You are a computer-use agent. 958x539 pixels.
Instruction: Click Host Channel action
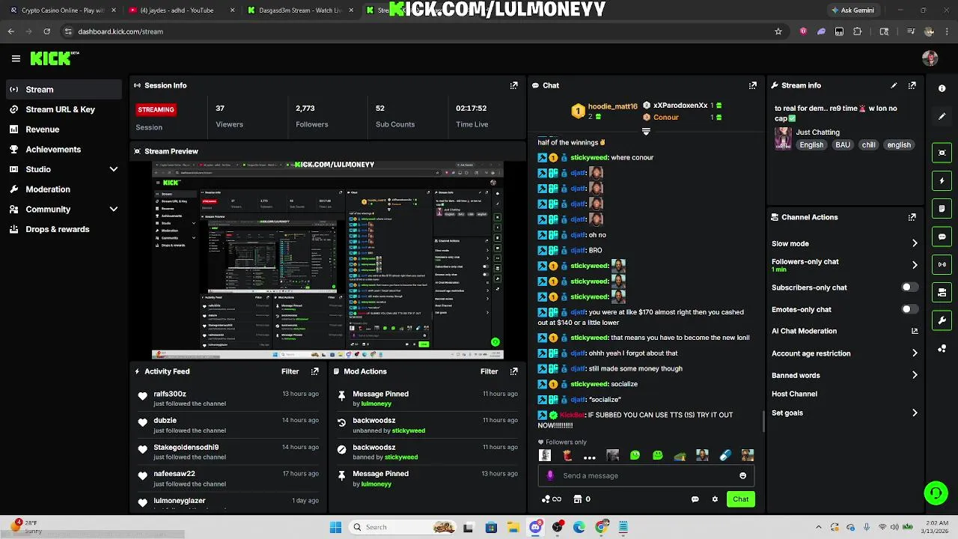(x=794, y=394)
